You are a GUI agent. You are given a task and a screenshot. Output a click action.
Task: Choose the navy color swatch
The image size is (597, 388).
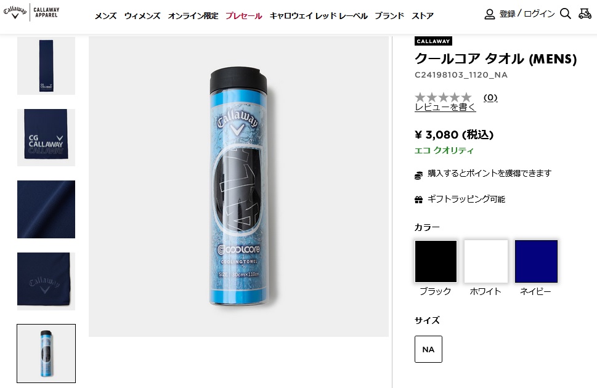pos(536,261)
